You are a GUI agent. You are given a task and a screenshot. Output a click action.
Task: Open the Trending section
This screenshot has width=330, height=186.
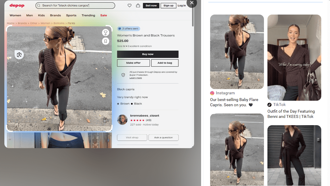click(88, 15)
